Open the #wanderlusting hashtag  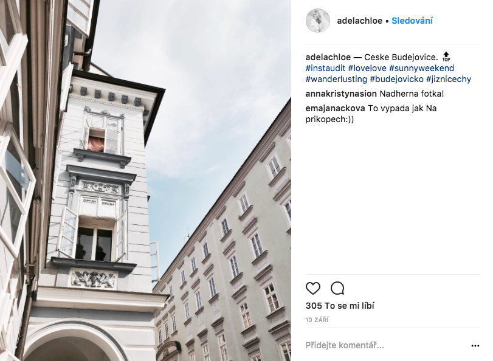(x=336, y=79)
